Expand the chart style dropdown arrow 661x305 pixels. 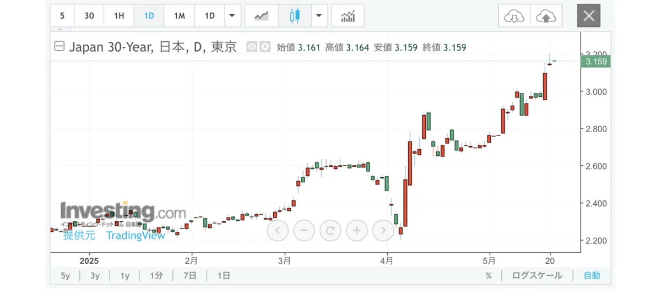tap(319, 15)
